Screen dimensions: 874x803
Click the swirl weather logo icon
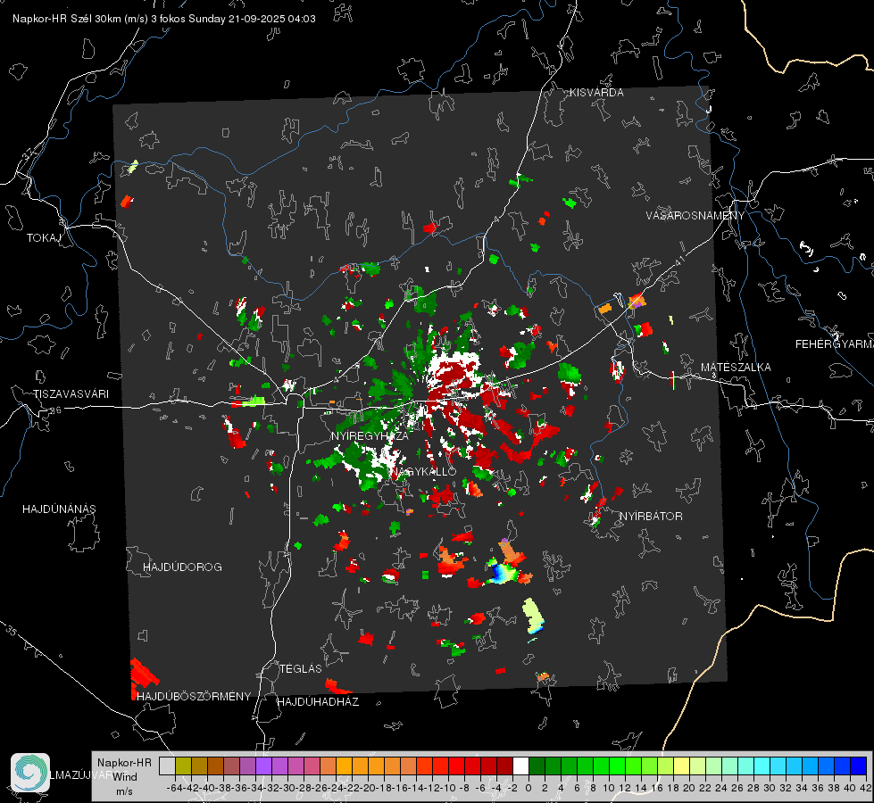(x=30, y=773)
